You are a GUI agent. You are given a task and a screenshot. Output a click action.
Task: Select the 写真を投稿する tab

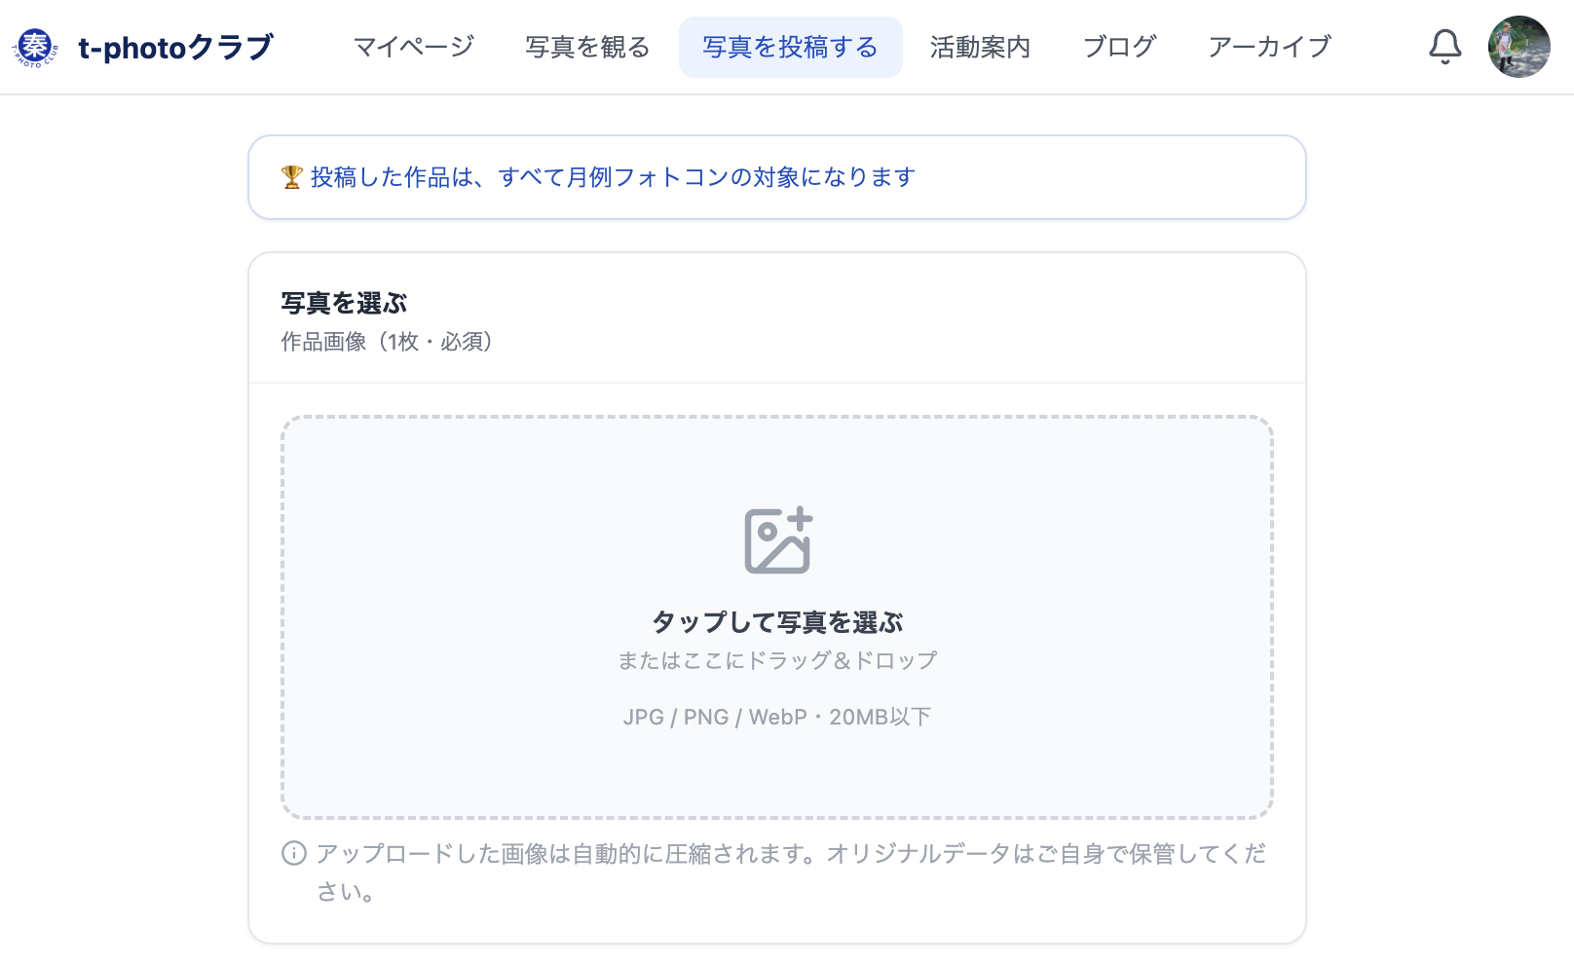pyautogui.click(x=790, y=47)
